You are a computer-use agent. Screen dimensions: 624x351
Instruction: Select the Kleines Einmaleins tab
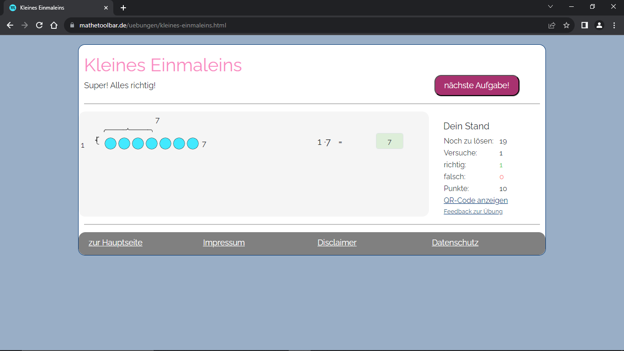(x=55, y=8)
